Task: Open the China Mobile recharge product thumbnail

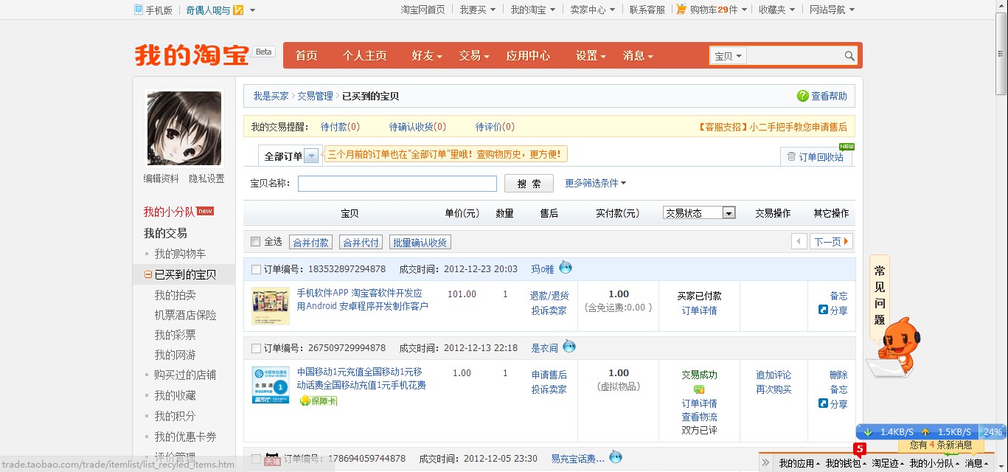Action: [271, 384]
